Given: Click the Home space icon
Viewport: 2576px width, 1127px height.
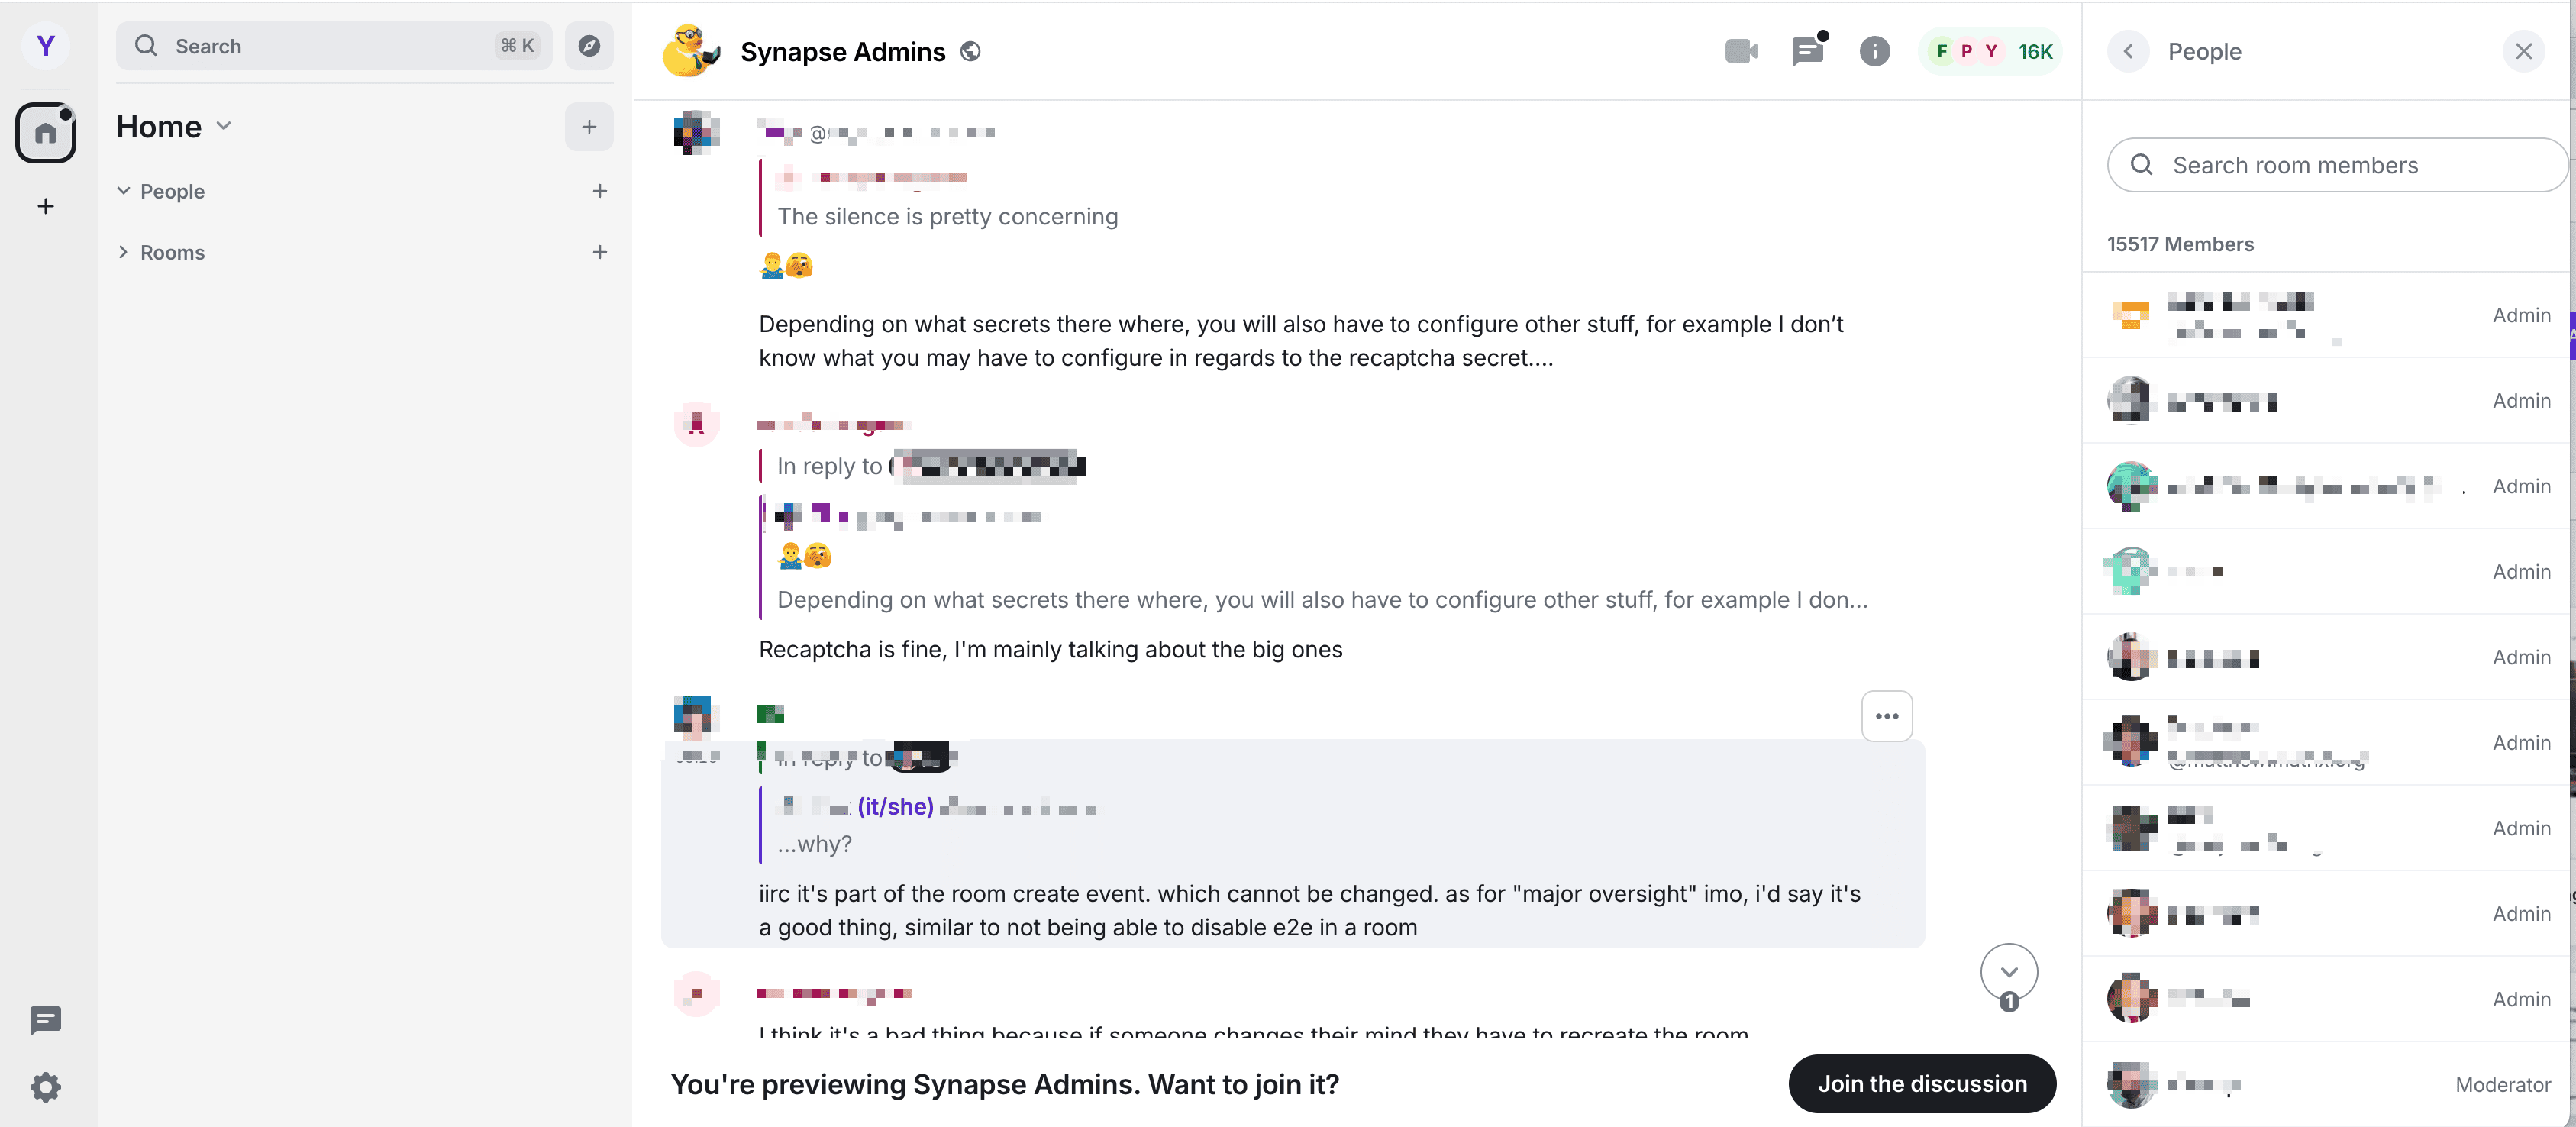Looking at the screenshot, I should pos(46,132).
